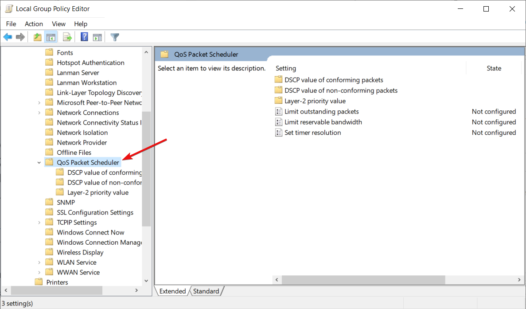Select Wireless Display folder
This screenshot has height=309, width=526.
[x=80, y=252]
